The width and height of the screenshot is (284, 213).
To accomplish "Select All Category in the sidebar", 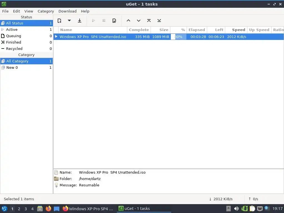I will pos(26,61).
